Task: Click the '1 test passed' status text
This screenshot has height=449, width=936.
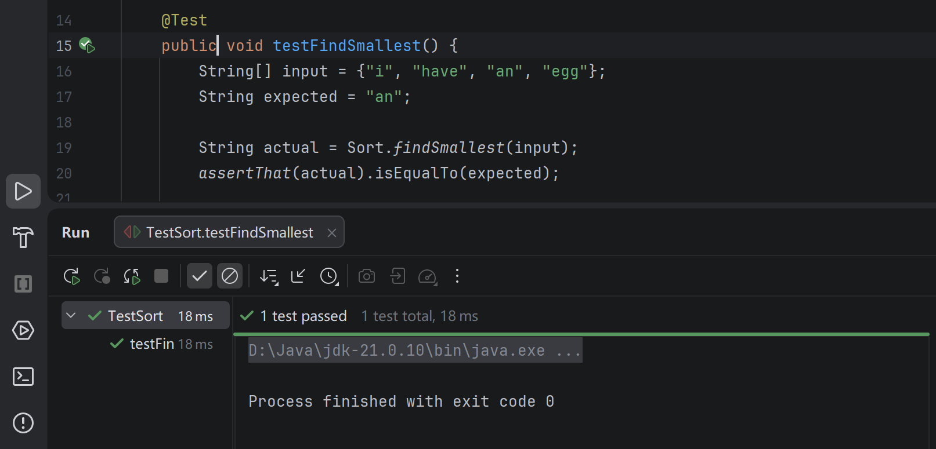Action: point(303,316)
